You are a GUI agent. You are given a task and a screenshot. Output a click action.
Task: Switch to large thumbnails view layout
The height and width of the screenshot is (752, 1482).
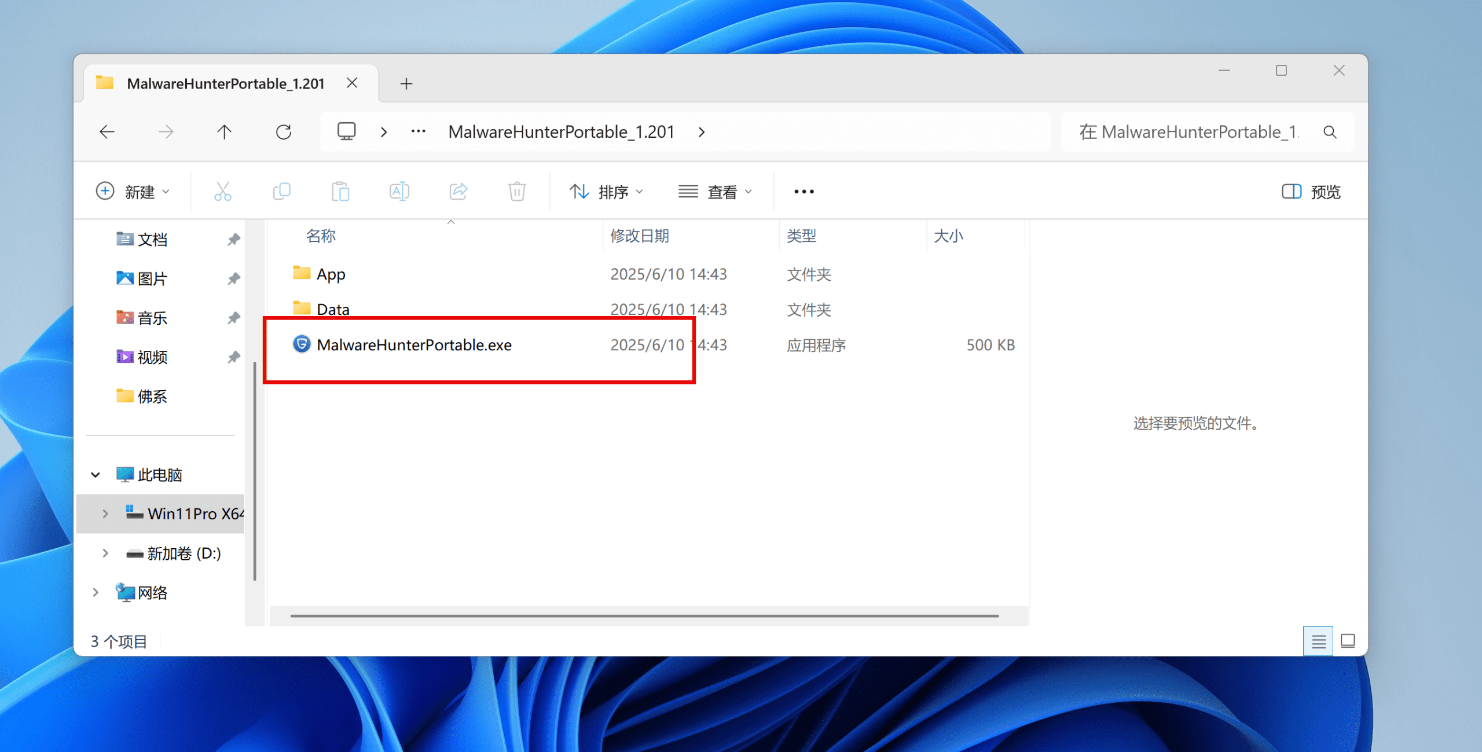point(1348,641)
